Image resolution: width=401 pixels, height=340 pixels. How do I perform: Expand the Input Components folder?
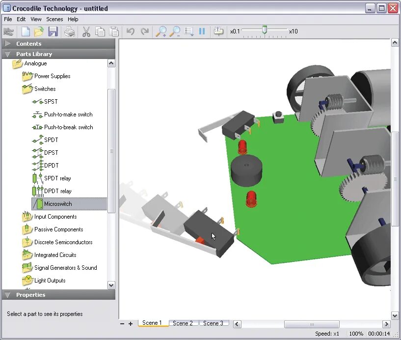tap(49, 217)
